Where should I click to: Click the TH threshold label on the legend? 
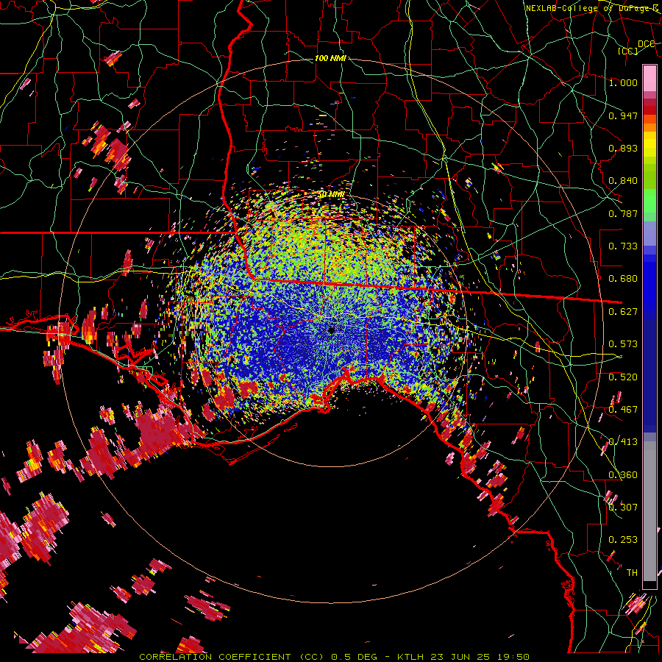pos(632,573)
